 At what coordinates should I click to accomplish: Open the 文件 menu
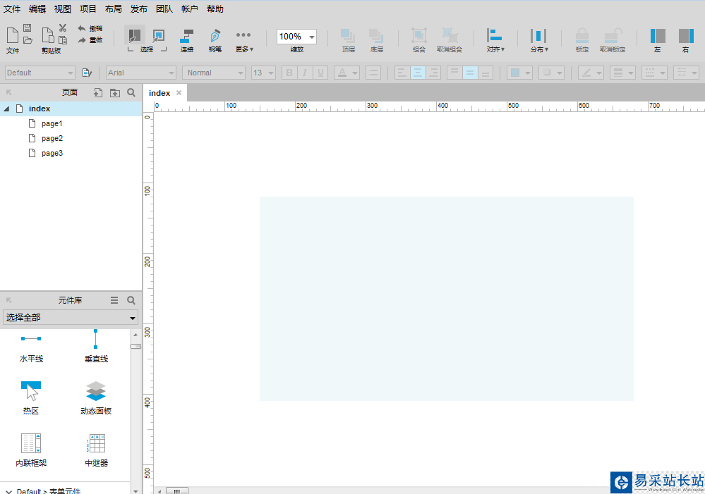12,9
